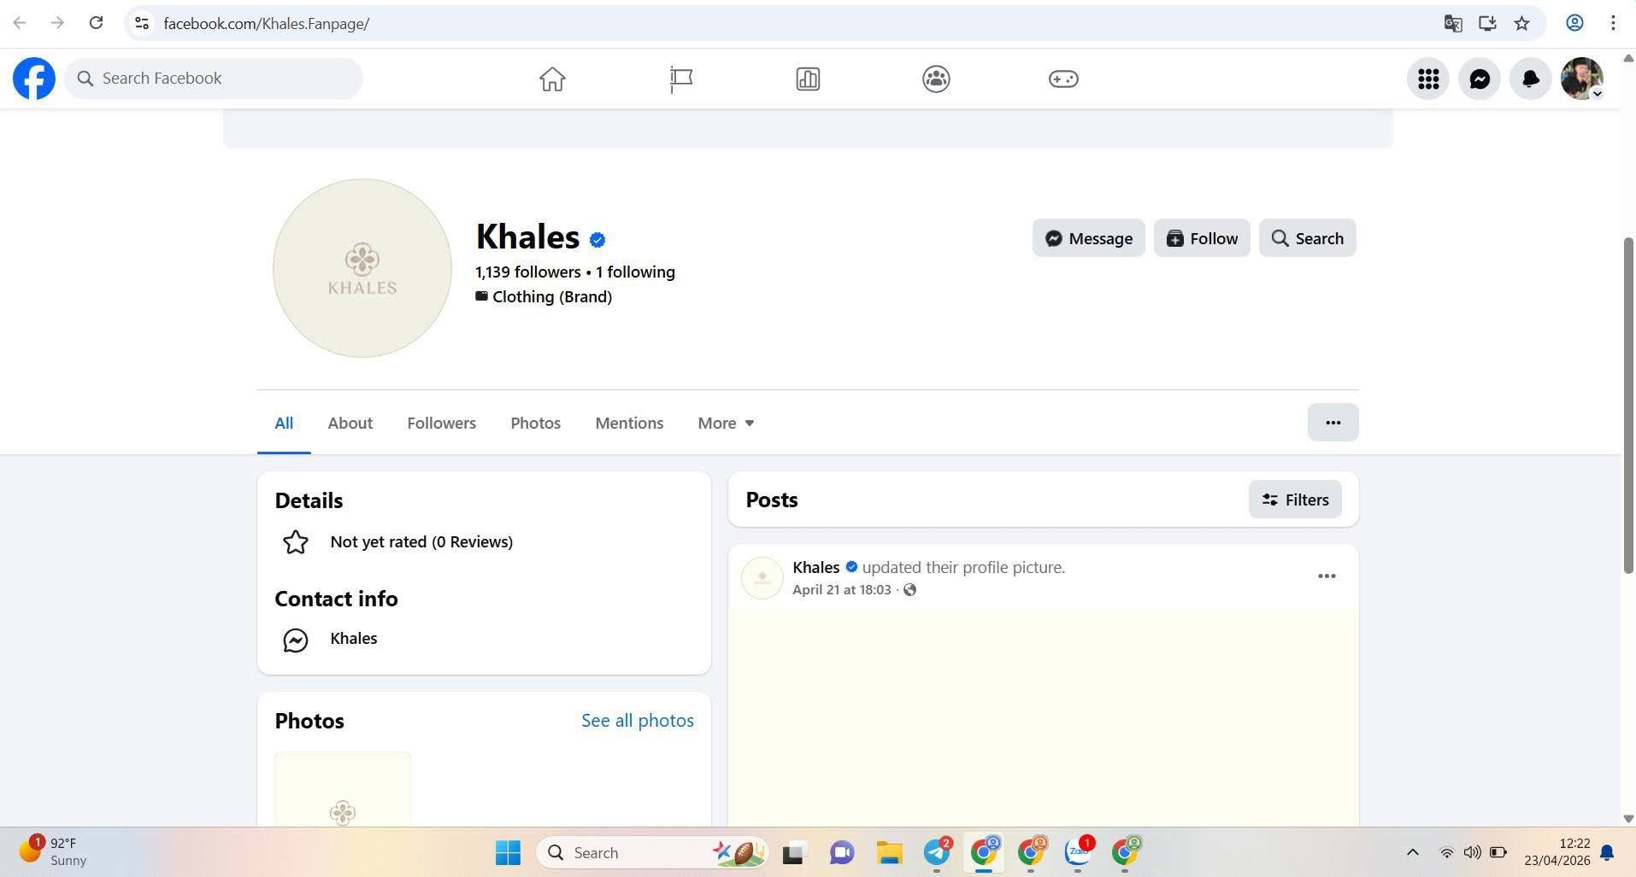
Task: Message the Khales page
Action: (x=1088, y=238)
